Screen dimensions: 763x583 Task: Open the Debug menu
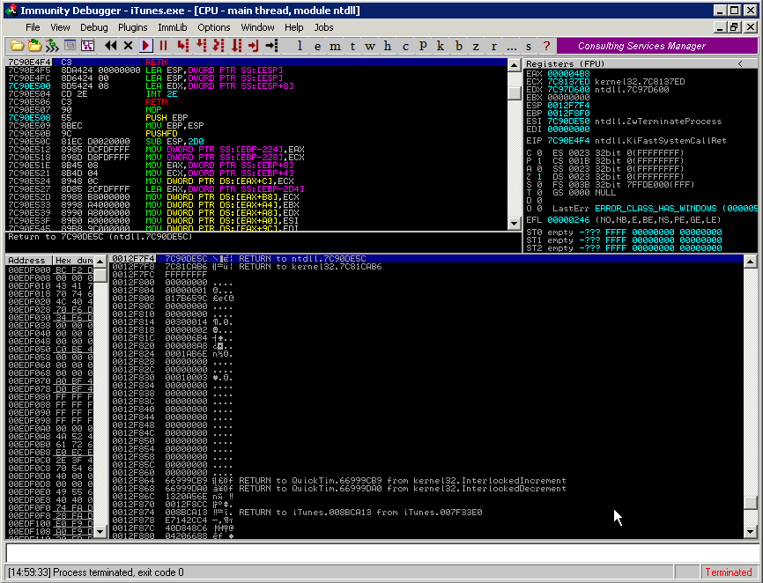click(x=93, y=27)
